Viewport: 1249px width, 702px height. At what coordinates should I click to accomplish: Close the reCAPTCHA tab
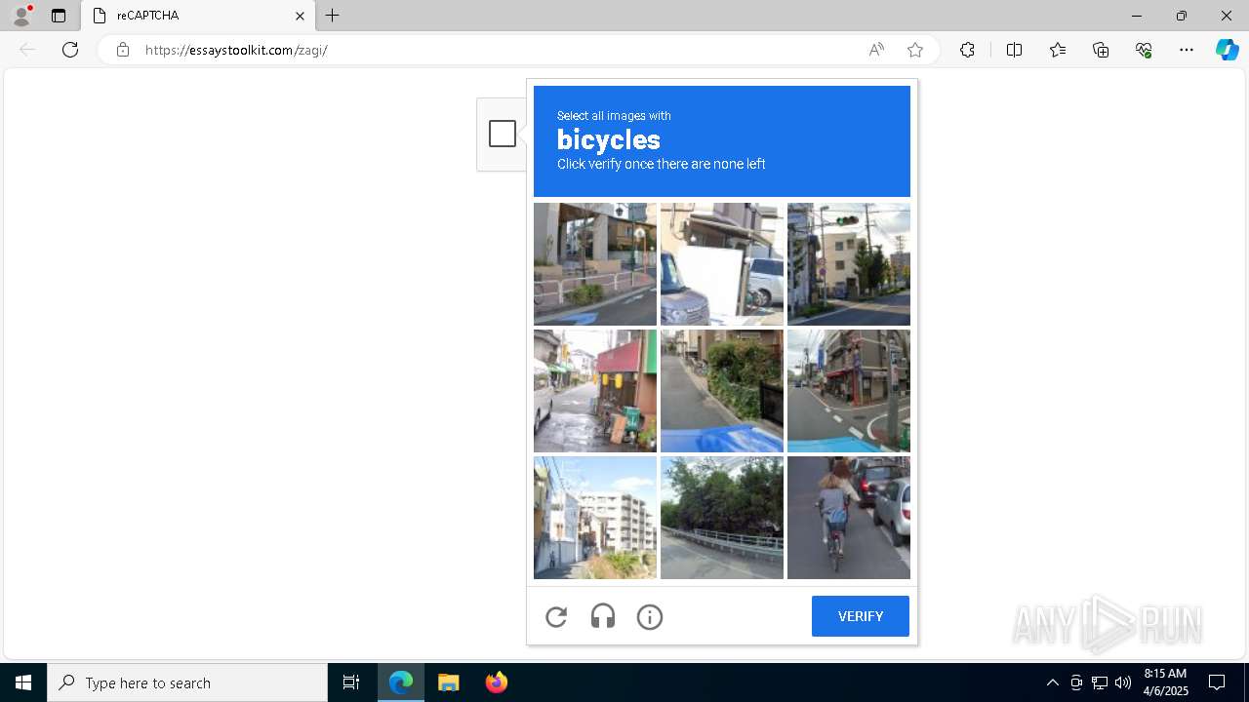[300, 16]
